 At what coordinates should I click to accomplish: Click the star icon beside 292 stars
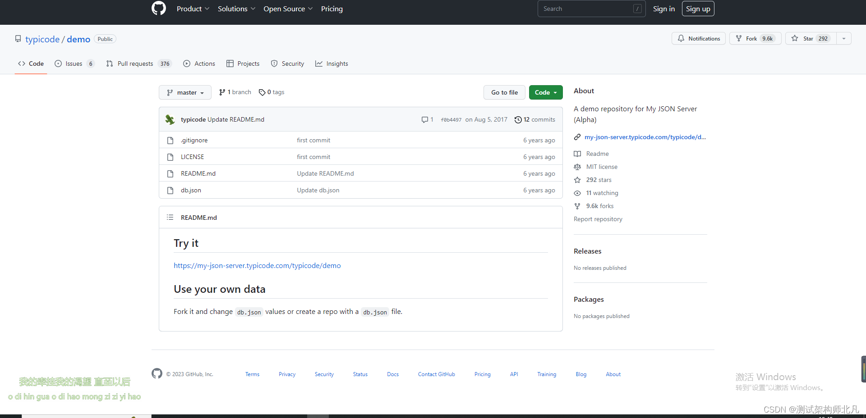(577, 180)
